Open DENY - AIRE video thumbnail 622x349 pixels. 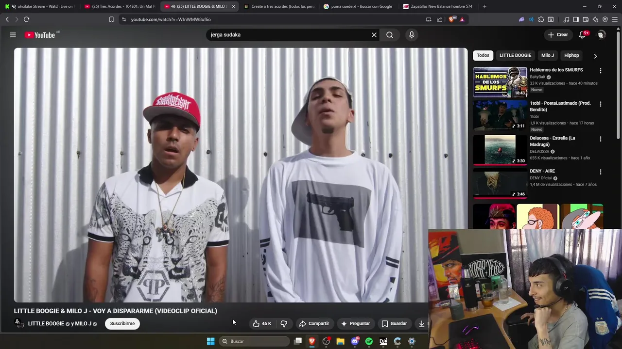point(500,183)
